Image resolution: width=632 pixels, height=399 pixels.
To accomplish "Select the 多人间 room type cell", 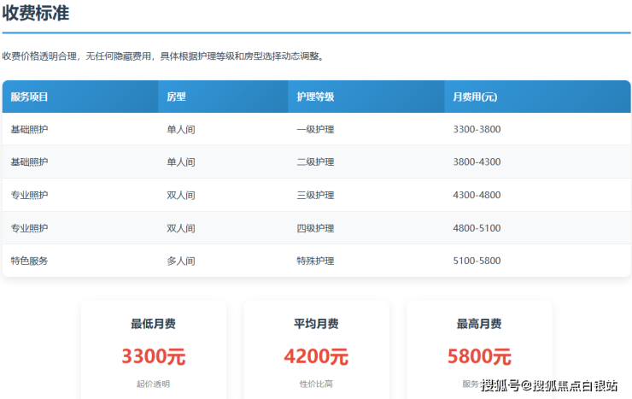I will 181,261.
